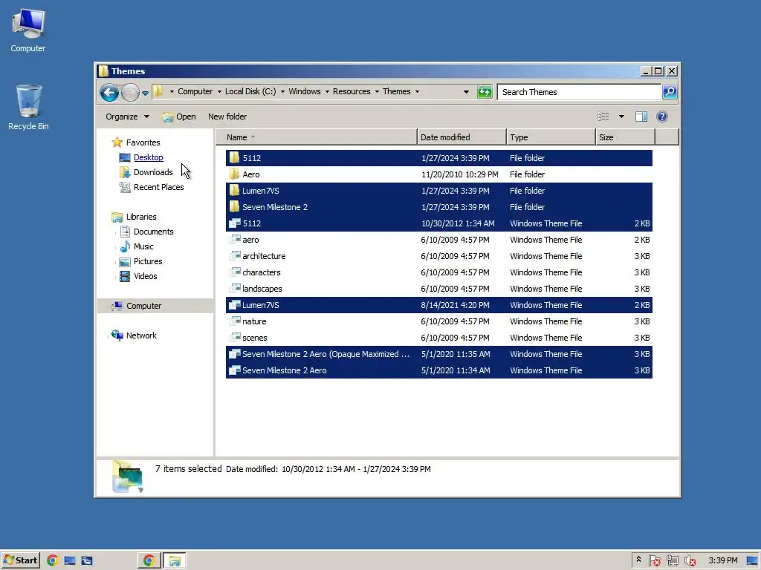Select the Lumen7VS folder icon
The image size is (761, 570).
234,191
